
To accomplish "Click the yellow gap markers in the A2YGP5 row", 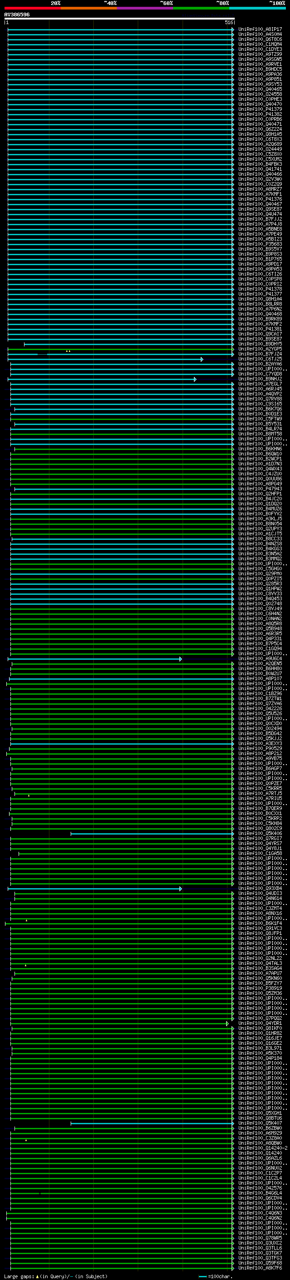I will click(68, 351).
